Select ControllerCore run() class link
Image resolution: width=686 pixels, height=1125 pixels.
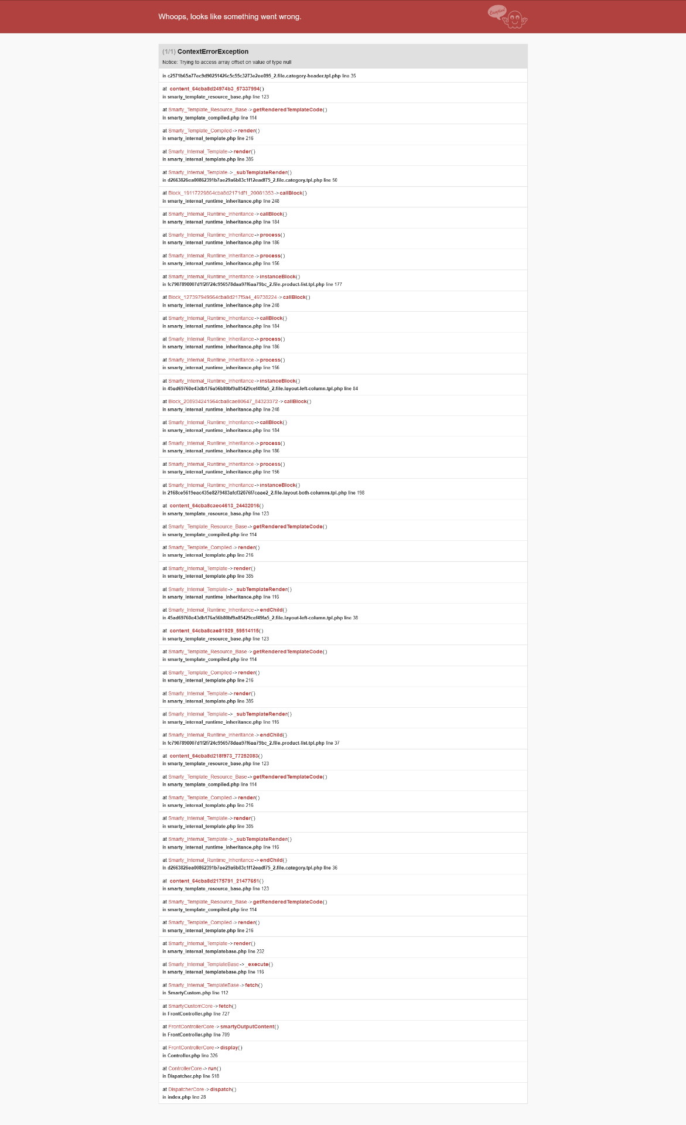tap(185, 1069)
